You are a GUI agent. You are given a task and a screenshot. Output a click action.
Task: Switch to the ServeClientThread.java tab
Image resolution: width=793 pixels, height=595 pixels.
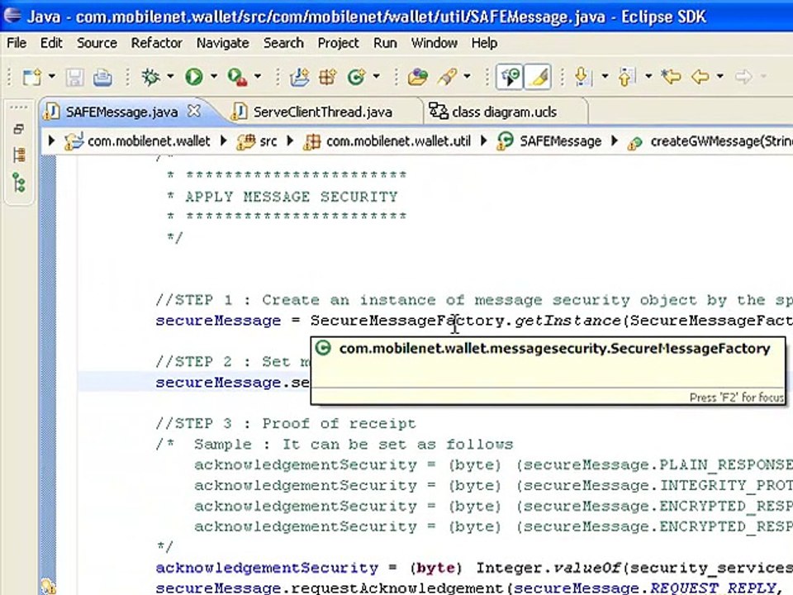tap(322, 112)
